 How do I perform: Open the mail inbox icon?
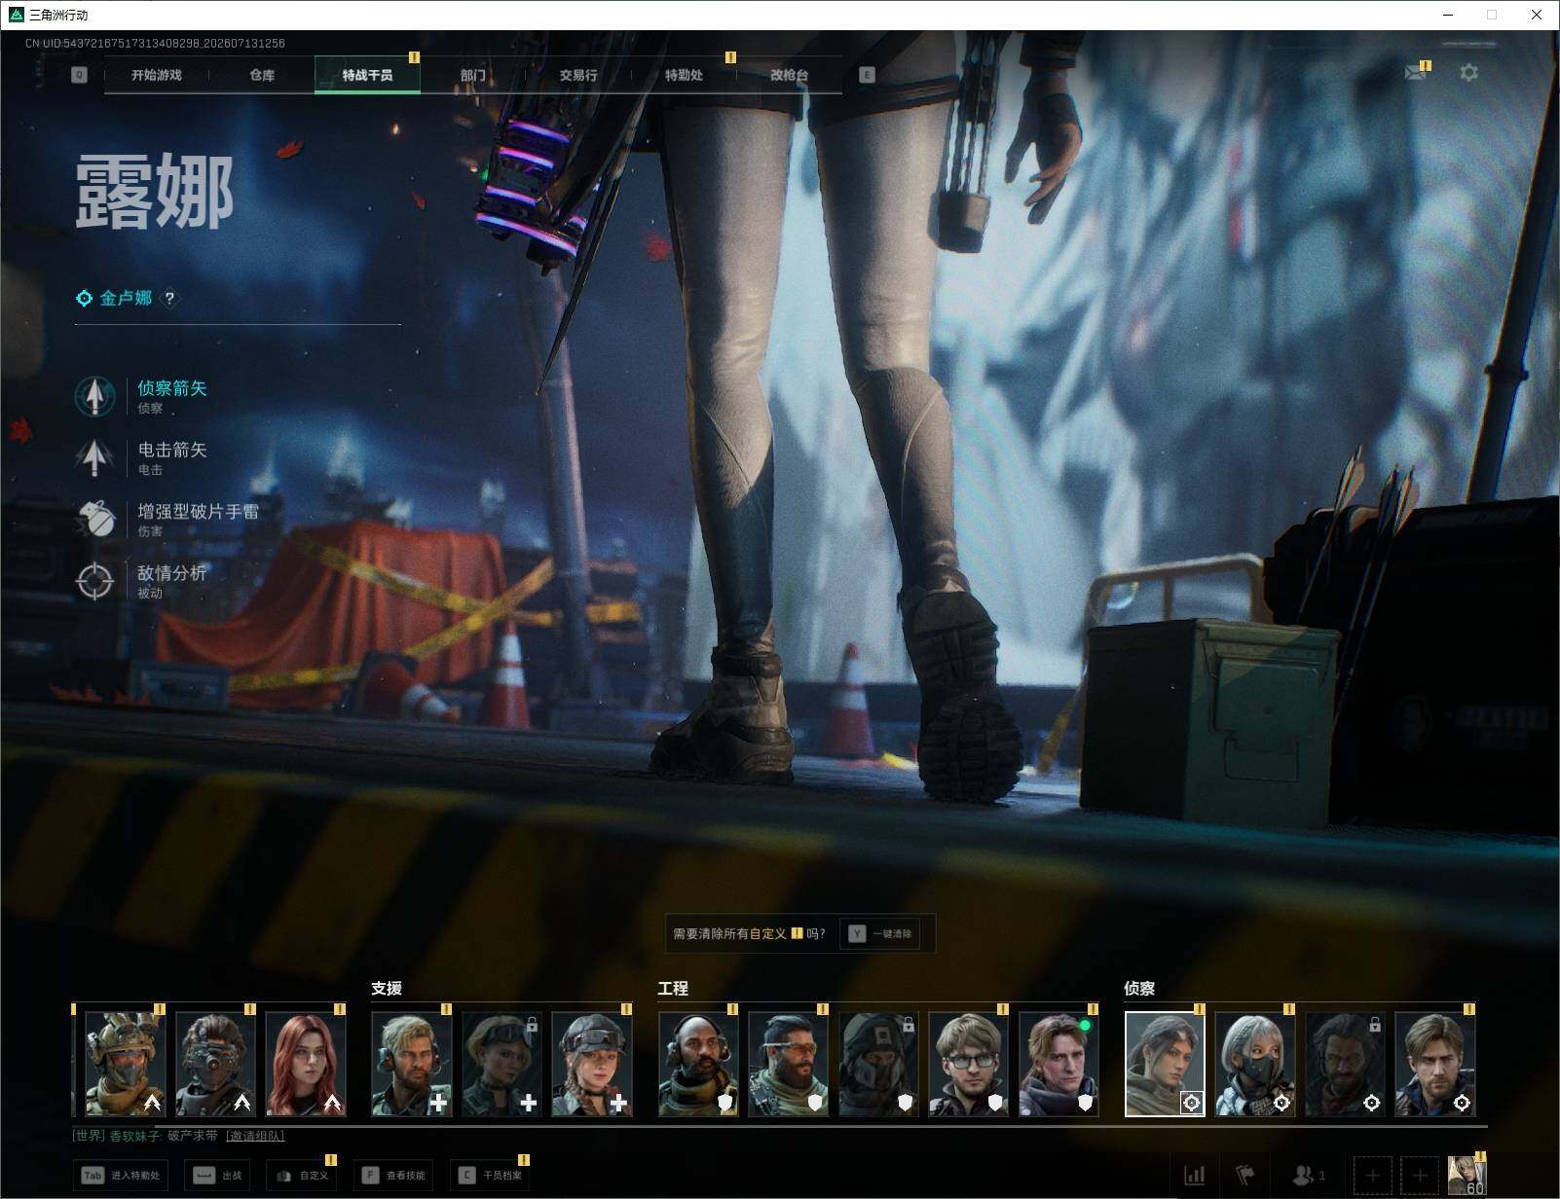pyautogui.click(x=1416, y=72)
